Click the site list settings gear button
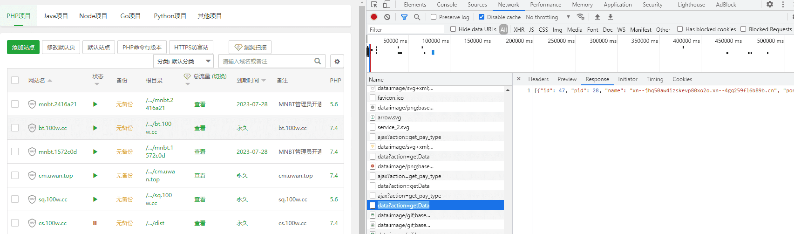This screenshot has height=234, width=794. (x=337, y=62)
